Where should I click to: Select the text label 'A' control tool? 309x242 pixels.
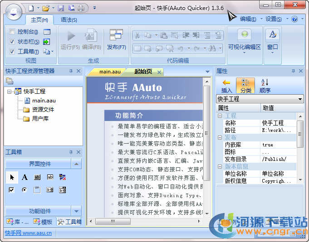[25, 177]
